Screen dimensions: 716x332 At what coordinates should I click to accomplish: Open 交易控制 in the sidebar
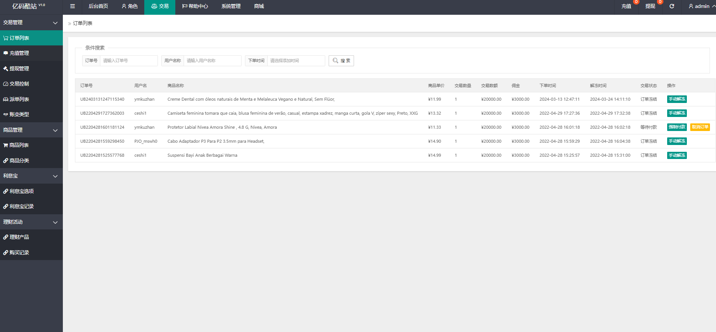[31, 84]
